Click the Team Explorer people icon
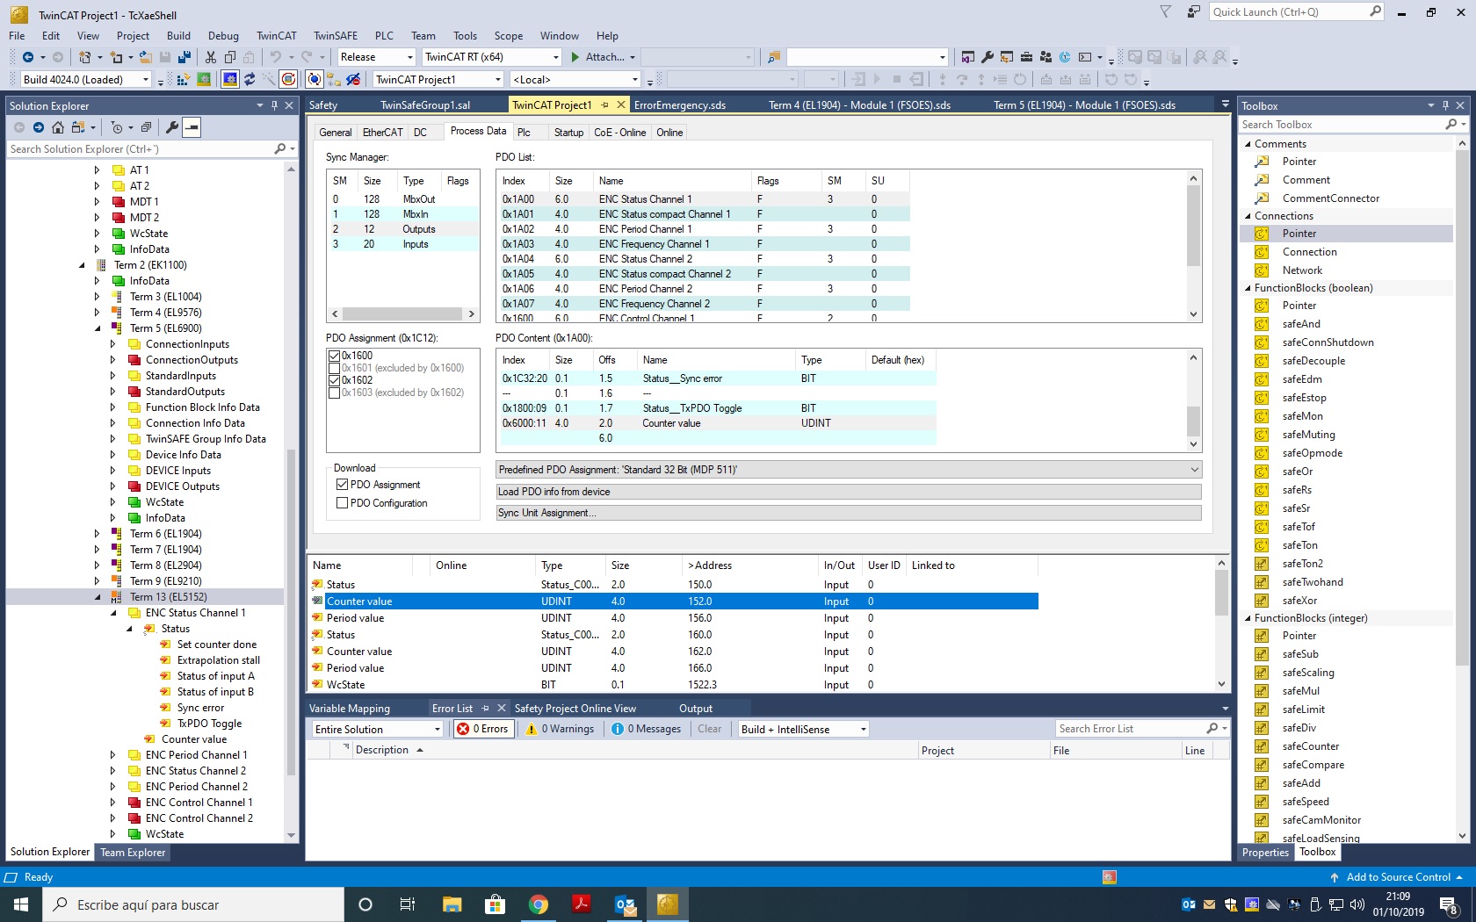The height and width of the screenshot is (922, 1476). coord(1045,57)
